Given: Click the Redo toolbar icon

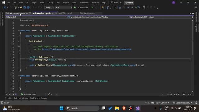Looking at the screenshot, I should (x=39, y=7).
